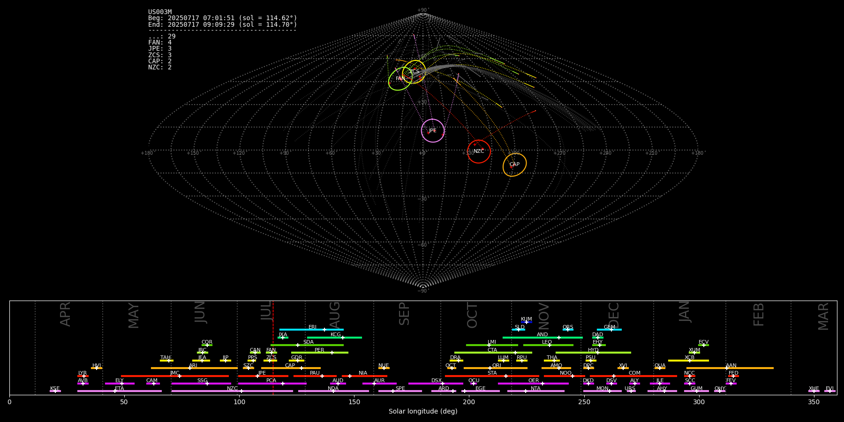The width and height of the screenshot is (844, 422).
Task: Click the 'Solar longitude (deg)' axis title
Action: click(423, 411)
